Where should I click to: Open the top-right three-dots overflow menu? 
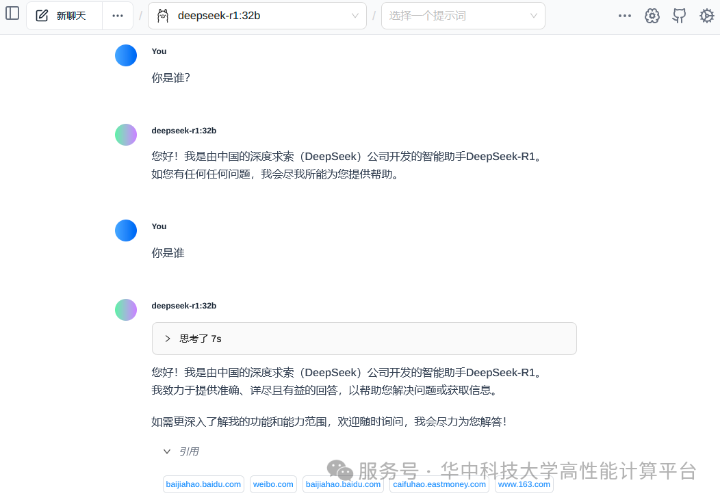(x=624, y=16)
